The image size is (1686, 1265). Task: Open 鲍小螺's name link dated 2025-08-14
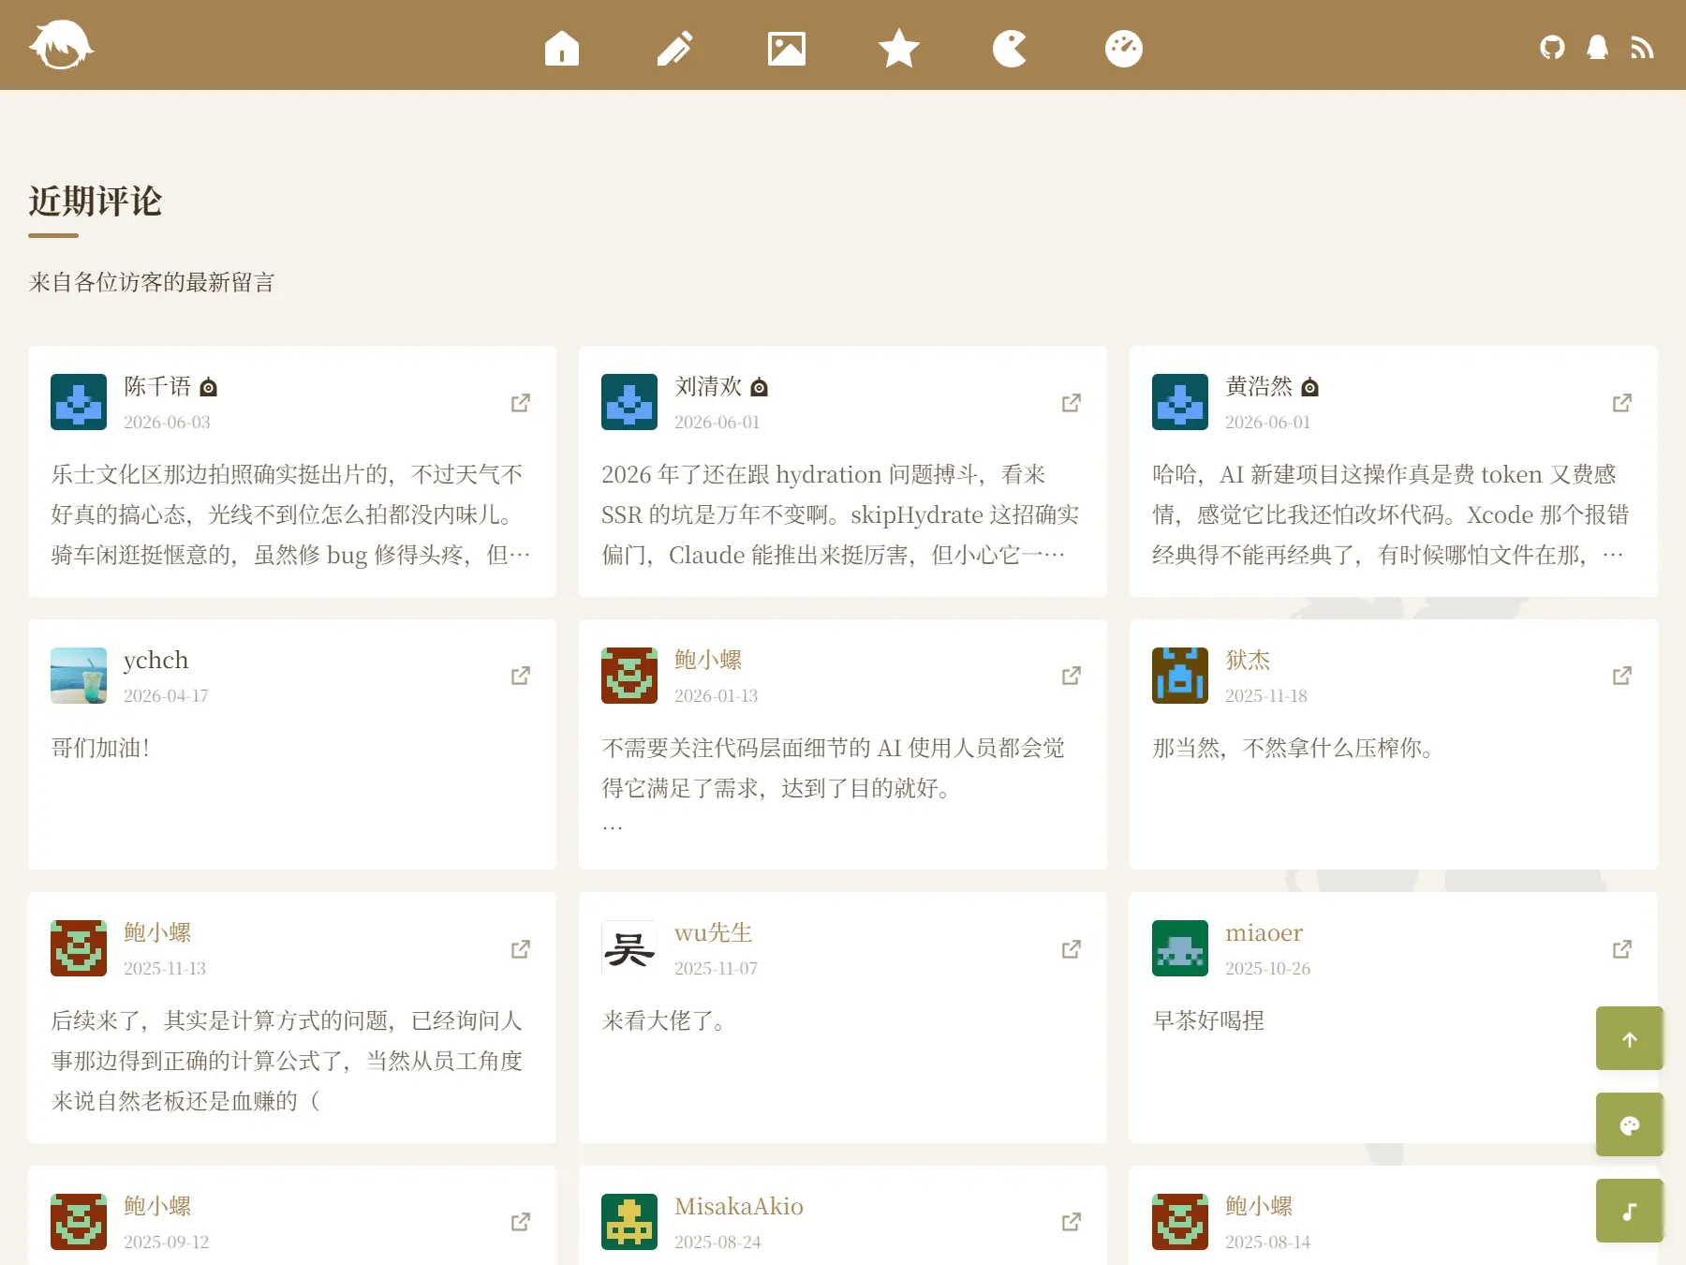[x=1259, y=1206]
